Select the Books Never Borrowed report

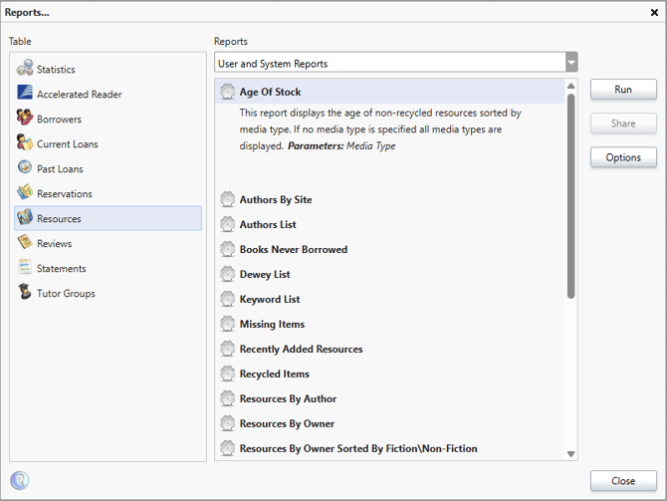pos(293,250)
